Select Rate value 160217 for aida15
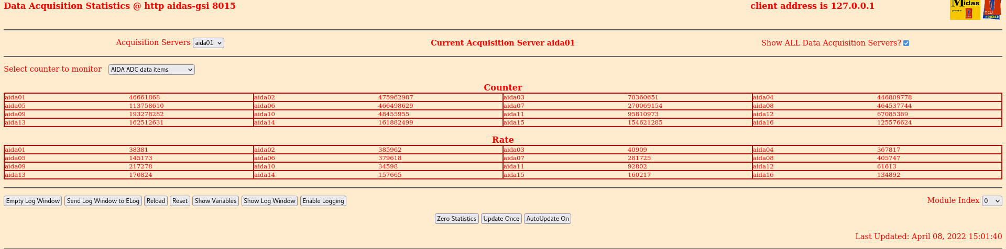Viewport: 1006px width, 249px height. [x=639, y=175]
